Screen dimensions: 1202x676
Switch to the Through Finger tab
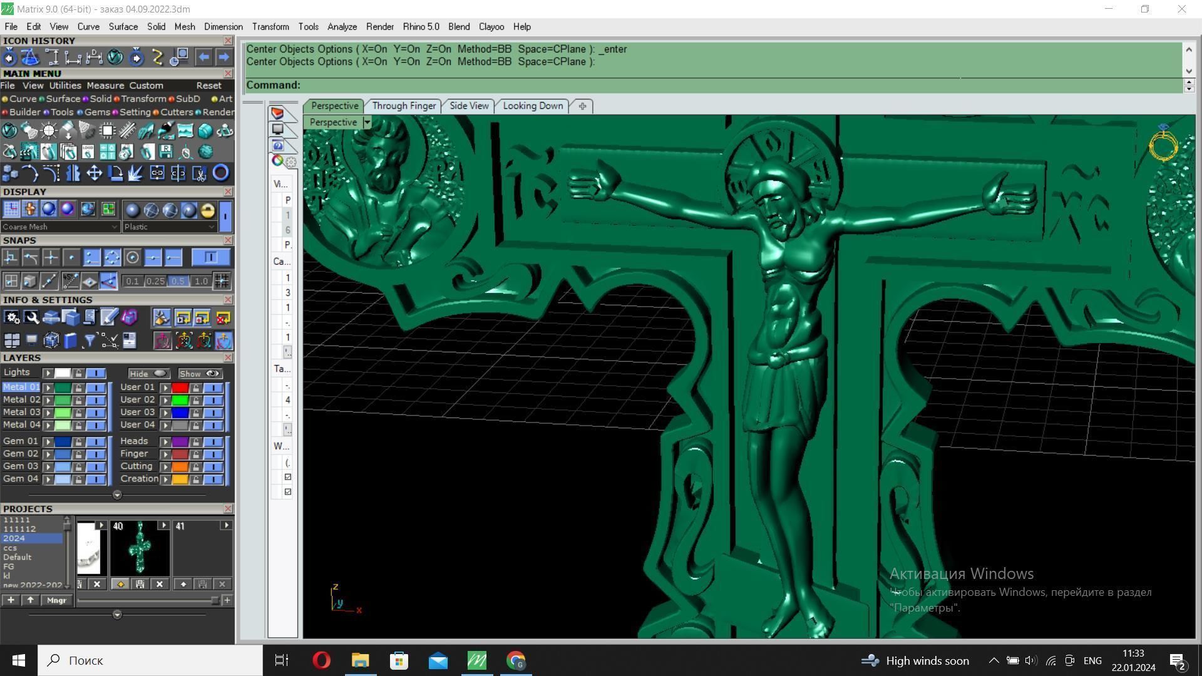pos(404,106)
